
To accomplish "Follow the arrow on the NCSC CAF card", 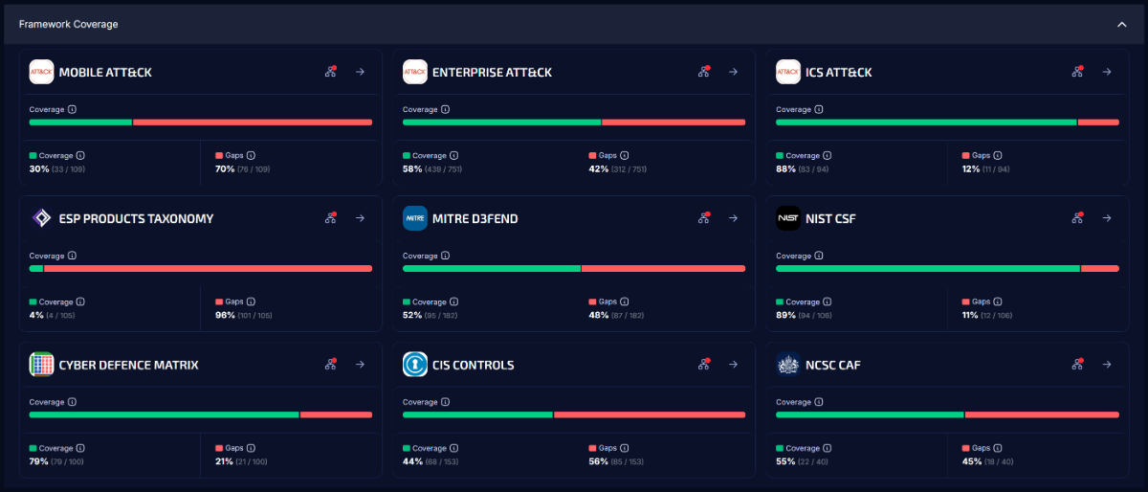I will tap(1106, 365).
